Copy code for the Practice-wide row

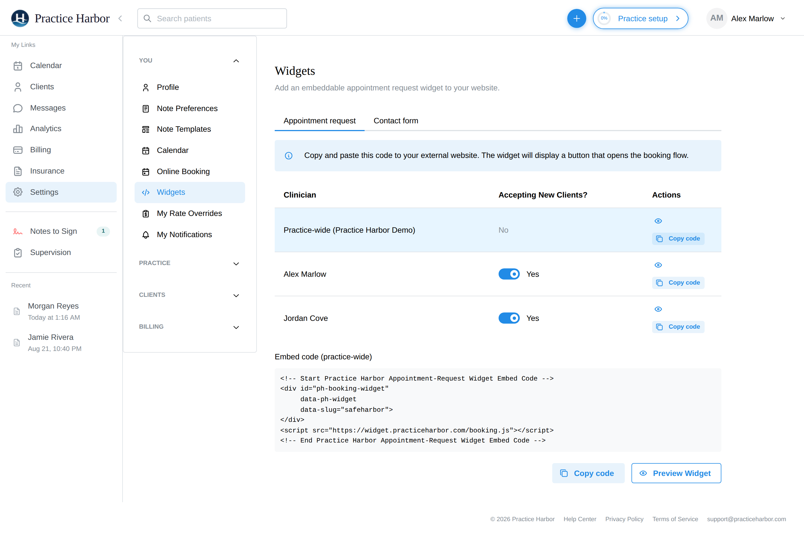click(x=678, y=239)
